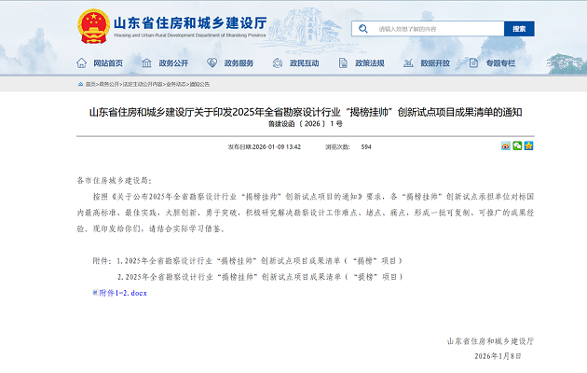Screen dimensions: 587x373
Task: Click the search keyword input field
Action: [x=438, y=29]
